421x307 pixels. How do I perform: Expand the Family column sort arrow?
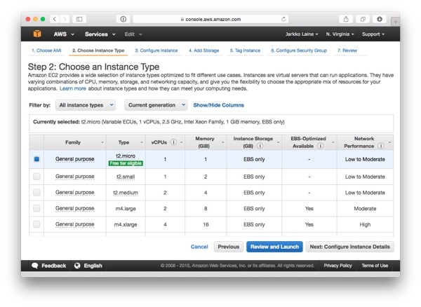pos(102,142)
